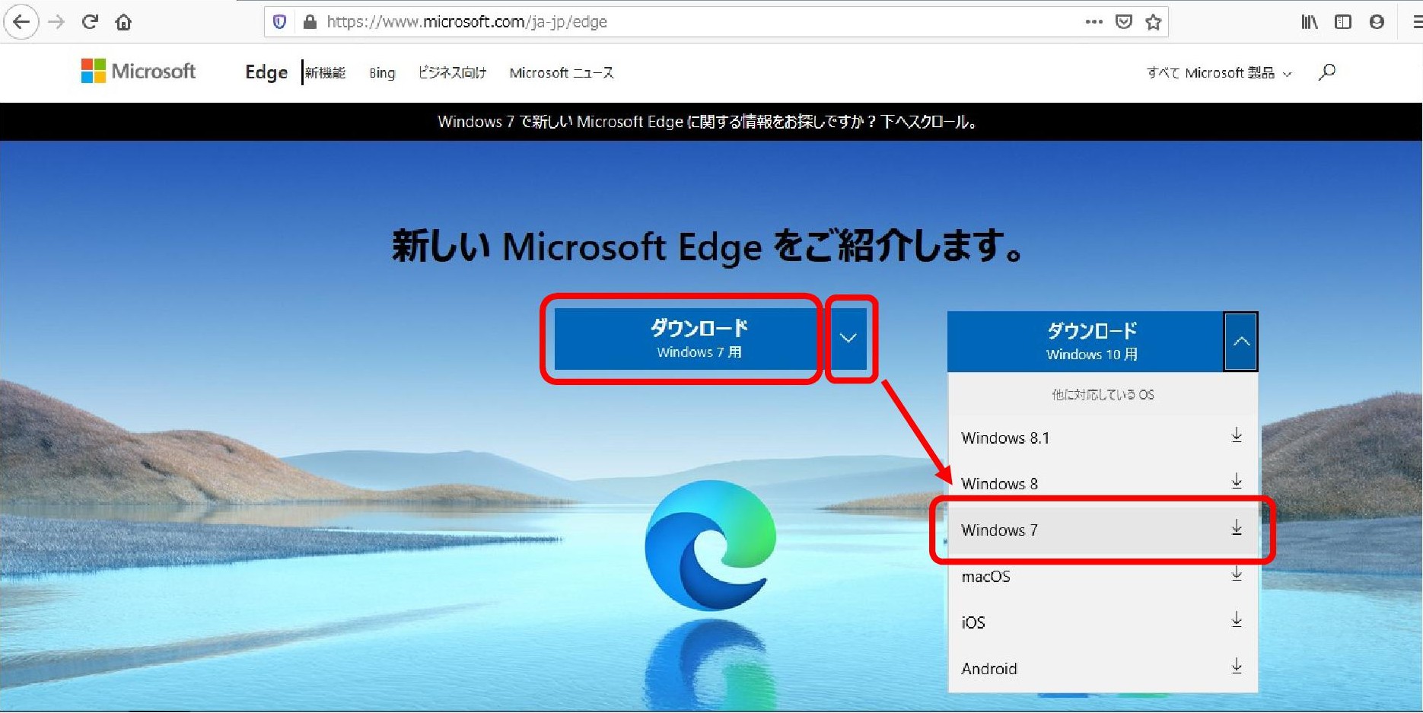Click the ダウンロード Windows 10 用 button
This screenshot has height=713, width=1423.
pos(1086,342)
